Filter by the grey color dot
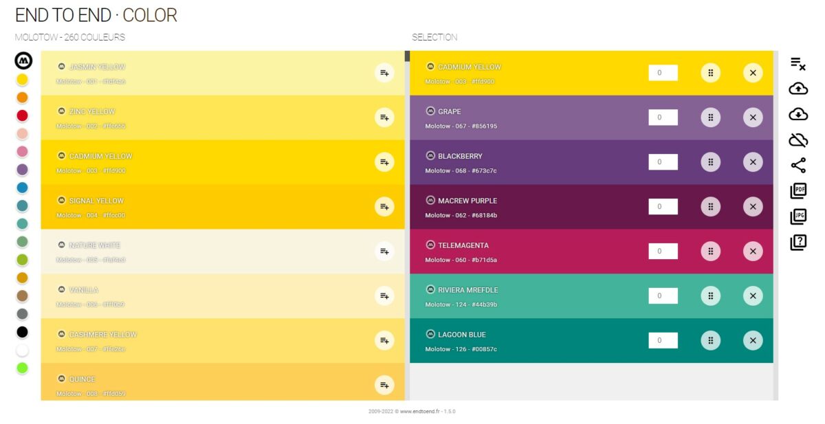Image resolution: width=825 pixels, height=424 pixels. tap(22, 314)
